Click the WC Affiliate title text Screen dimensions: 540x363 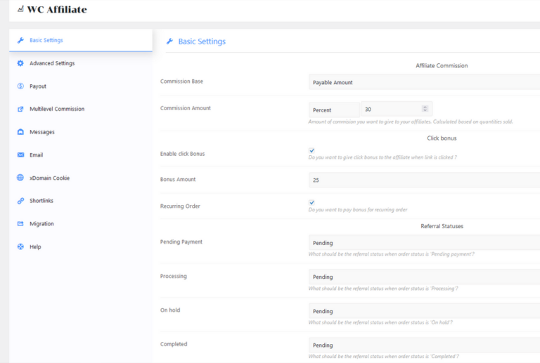click(x=57, y=10)
